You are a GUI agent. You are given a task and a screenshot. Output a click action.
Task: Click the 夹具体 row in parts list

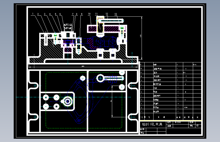(171, 107)
